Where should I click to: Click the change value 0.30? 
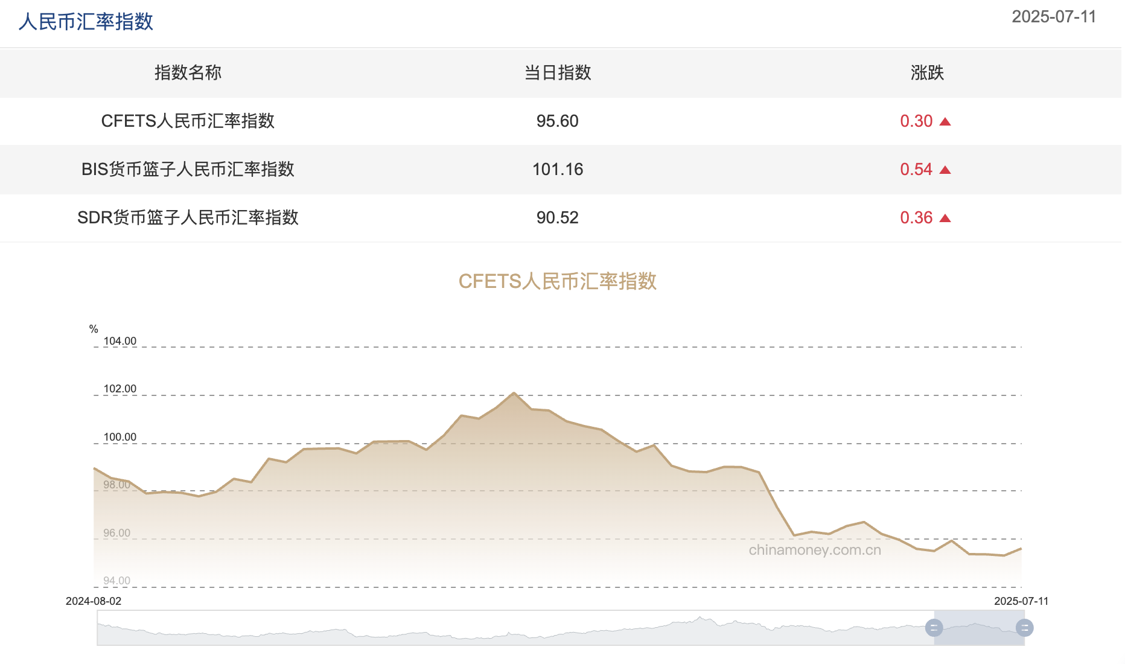pos(916,121)
